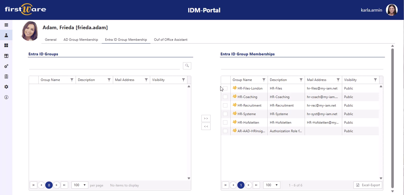The width and height of the screenshot is (404, 195).
Task: Open the per page dropdown on the left grid
Action: coord(79,185)
